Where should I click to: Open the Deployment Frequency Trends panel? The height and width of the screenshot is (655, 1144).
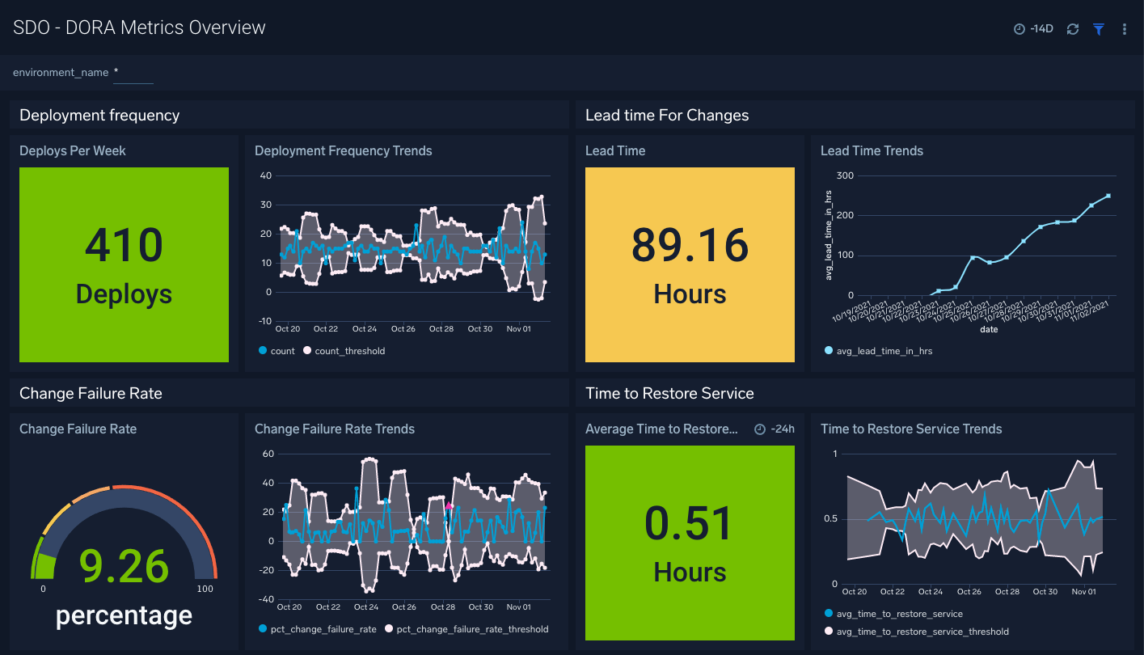tap(343, 151)
